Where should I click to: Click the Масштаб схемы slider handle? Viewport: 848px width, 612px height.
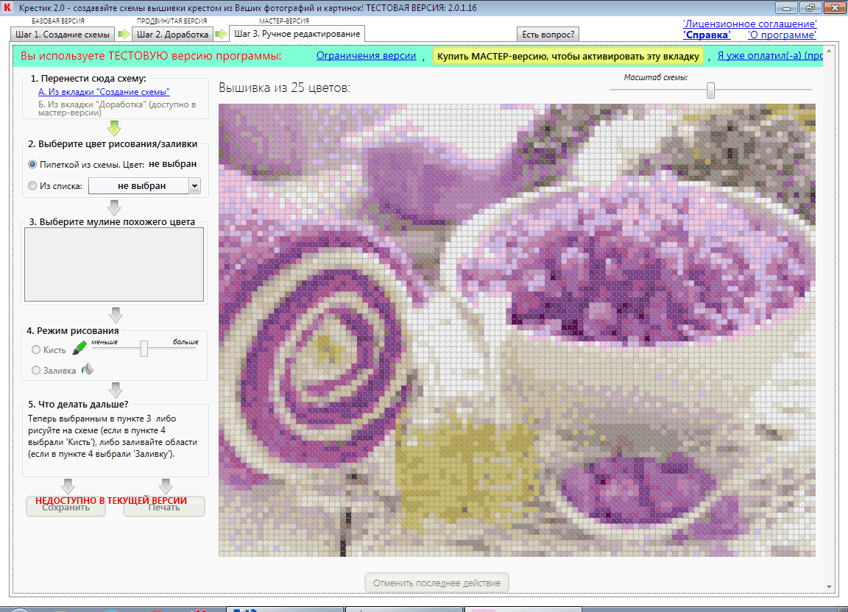click(710, 90)
